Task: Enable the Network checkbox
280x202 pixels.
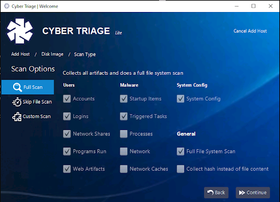Action: 124,151
